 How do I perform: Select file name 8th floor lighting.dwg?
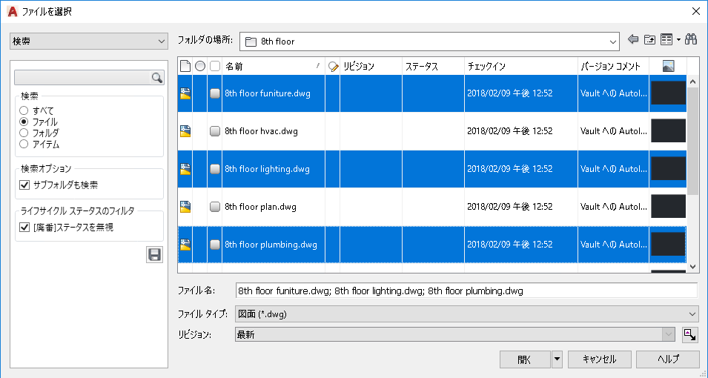(268, 169)
